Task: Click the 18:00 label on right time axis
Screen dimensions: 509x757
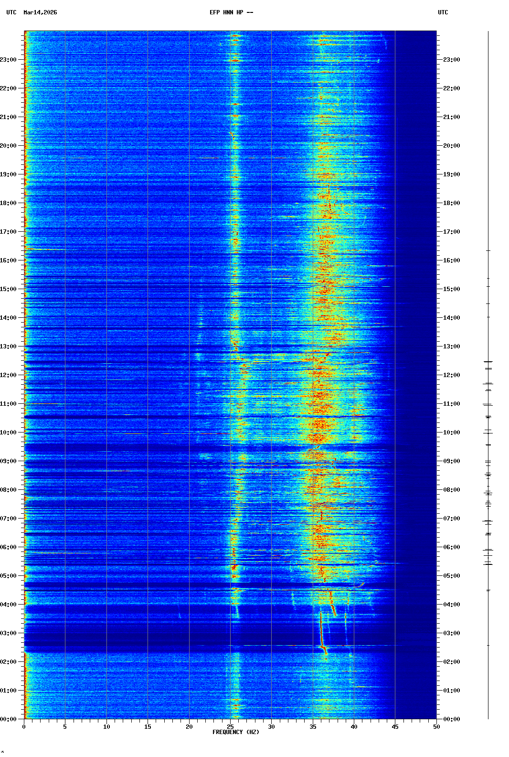Action: coord(451,203)
